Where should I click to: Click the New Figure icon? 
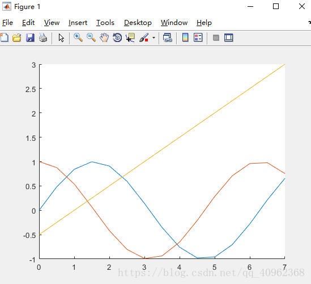[x=5, y=37]
